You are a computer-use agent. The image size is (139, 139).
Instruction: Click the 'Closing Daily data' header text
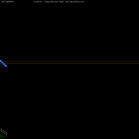click(51, 2)
